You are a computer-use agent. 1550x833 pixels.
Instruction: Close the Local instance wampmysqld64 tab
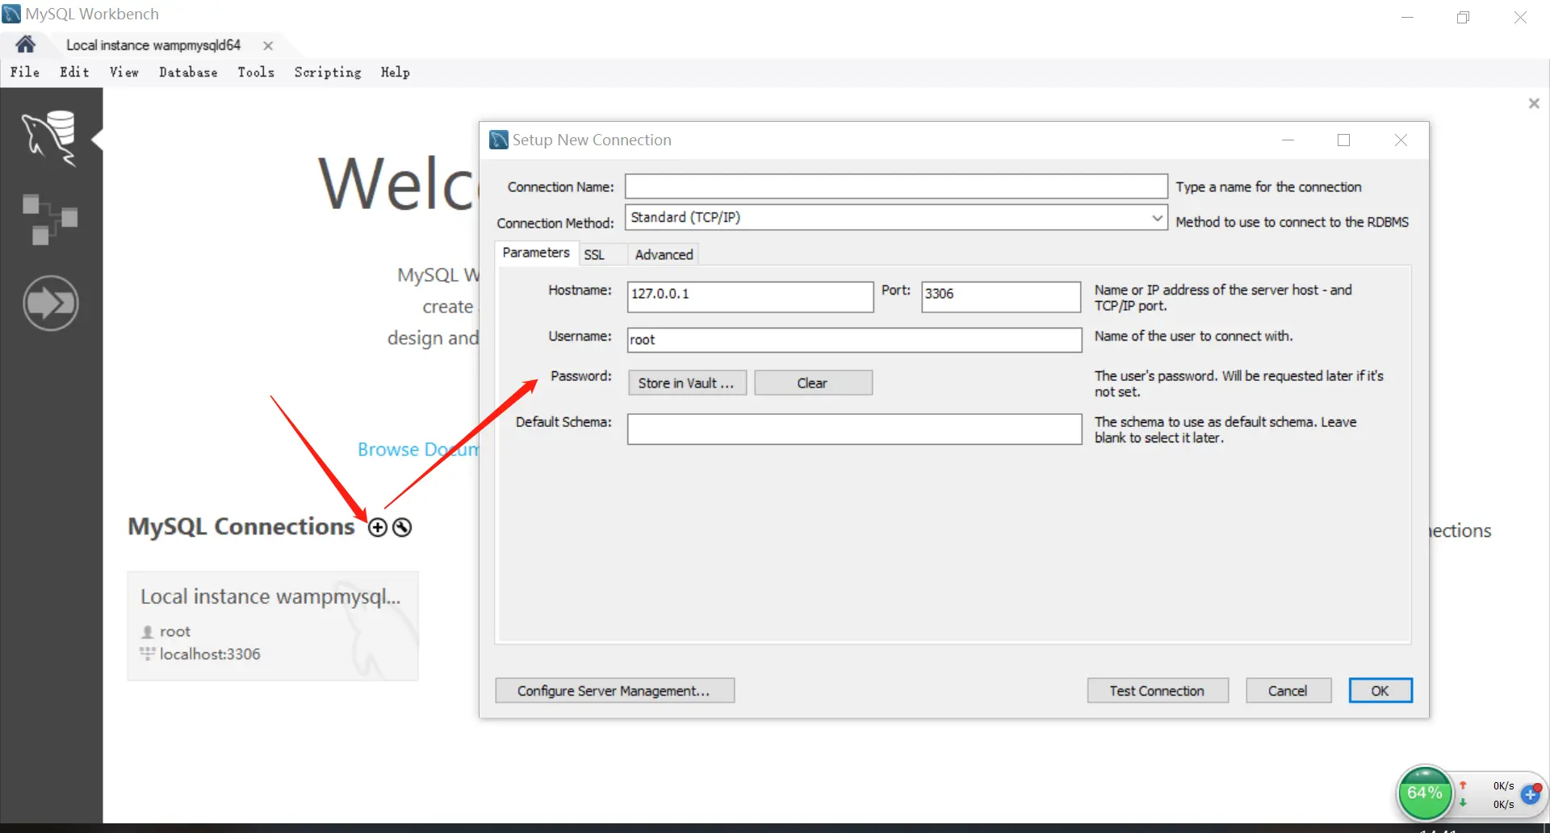coord(268,46)
